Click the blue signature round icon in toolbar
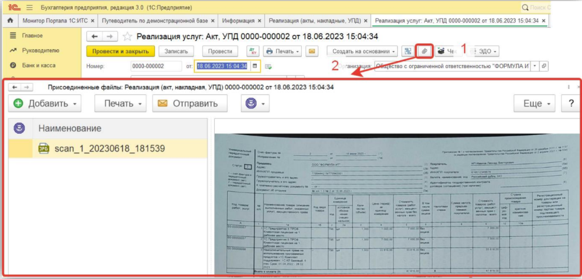The height and width of the screenshot is (279, 582). [251, 103]
